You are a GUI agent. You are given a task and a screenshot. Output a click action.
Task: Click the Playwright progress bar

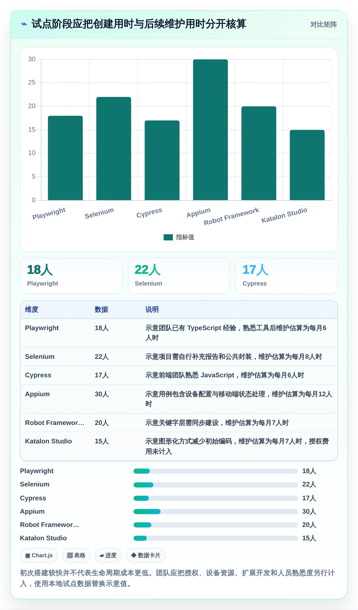tap(216, 471)
